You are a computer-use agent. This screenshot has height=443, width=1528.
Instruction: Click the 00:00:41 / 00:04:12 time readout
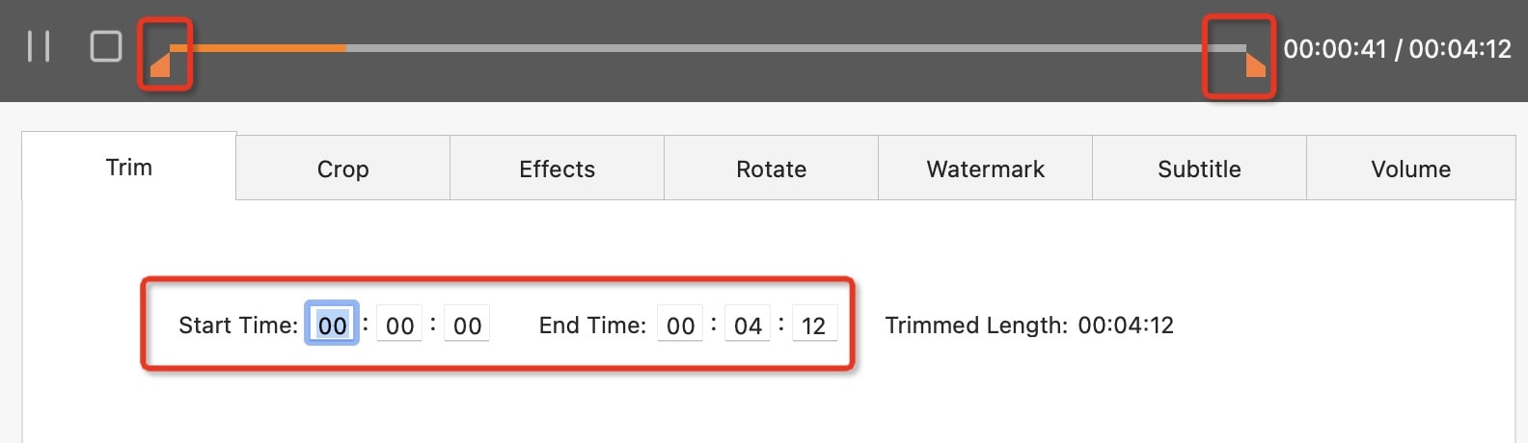1397,49
